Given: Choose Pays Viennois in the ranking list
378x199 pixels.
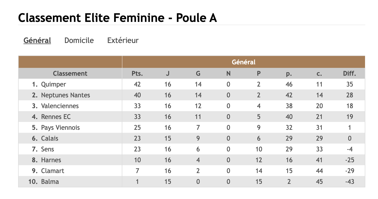Looking at the screenshot, I should click(x=60, y=128).
